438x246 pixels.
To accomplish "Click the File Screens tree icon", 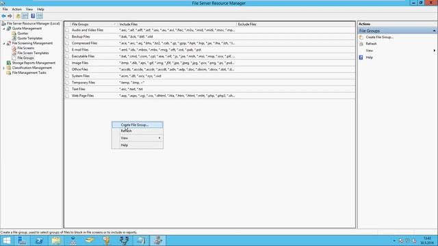I will [x=14, y=49].
